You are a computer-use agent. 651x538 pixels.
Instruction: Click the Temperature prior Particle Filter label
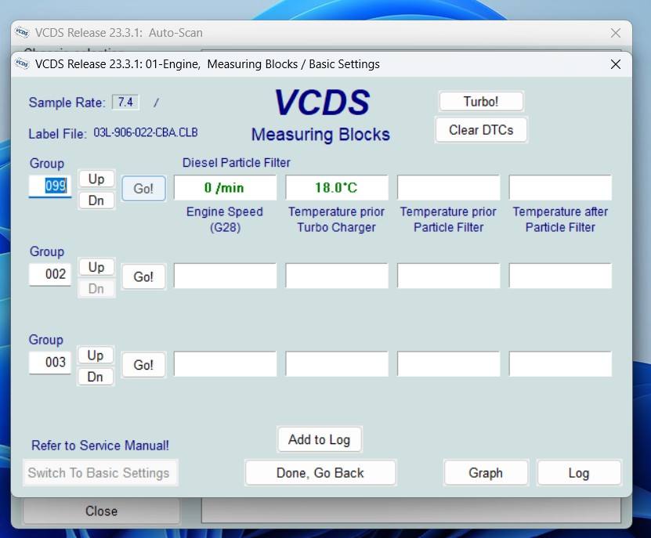pos(448,219)
